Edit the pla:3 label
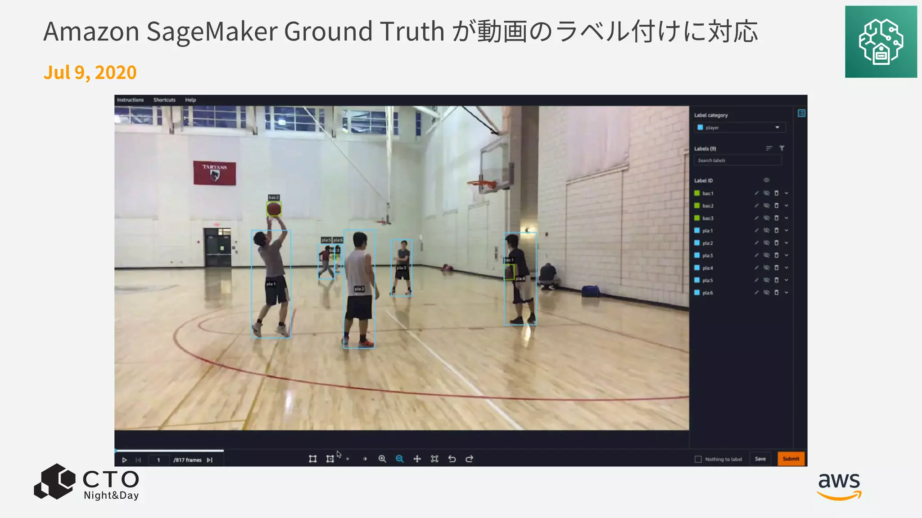Screen dimensions: 922x518 (756, 255)
